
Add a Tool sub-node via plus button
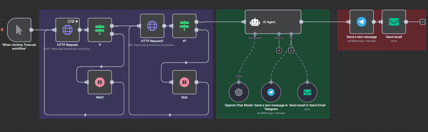[291, 51]
